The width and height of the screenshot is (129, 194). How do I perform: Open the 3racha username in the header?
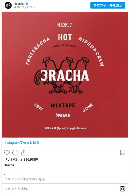[x=19, y=4]
